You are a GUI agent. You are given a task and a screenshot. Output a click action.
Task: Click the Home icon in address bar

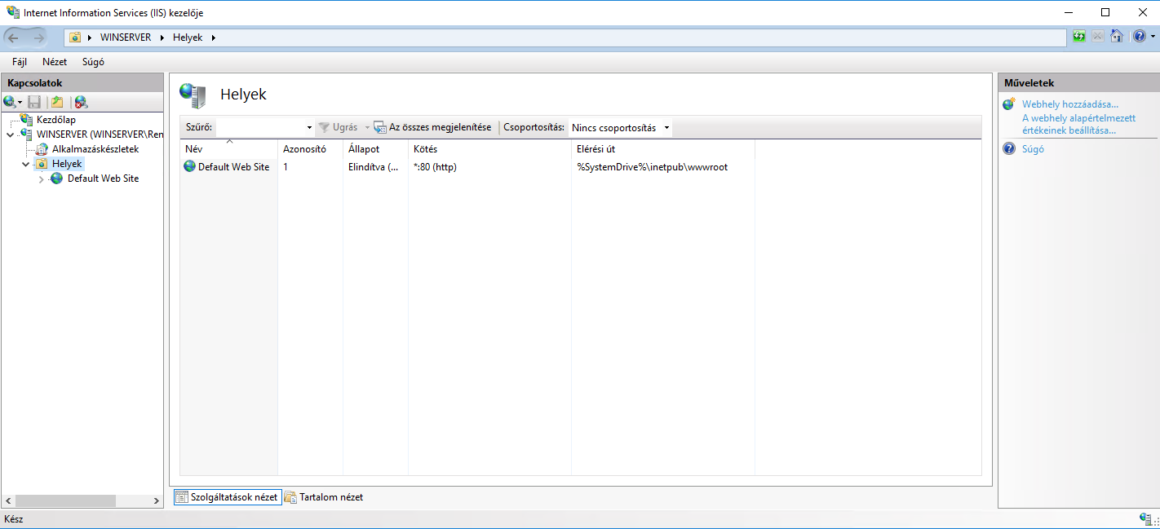pos(1117,37)
